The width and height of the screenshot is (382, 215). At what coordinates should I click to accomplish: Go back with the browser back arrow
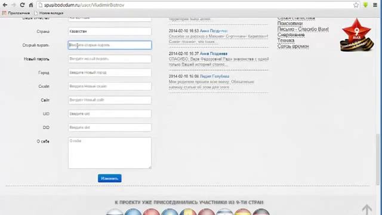point(5,5)
